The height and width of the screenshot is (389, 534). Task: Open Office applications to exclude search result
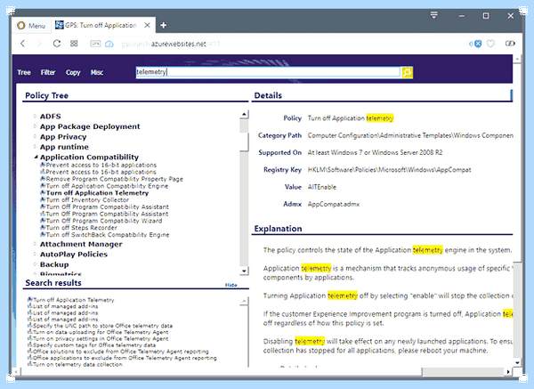[125, 358]
